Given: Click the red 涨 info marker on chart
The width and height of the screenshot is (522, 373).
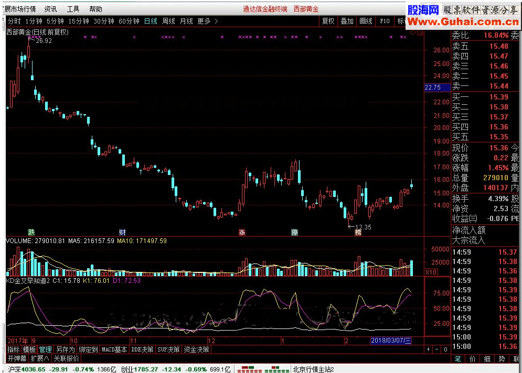Looking at the screenshot, I should click(x=242, y=233).
